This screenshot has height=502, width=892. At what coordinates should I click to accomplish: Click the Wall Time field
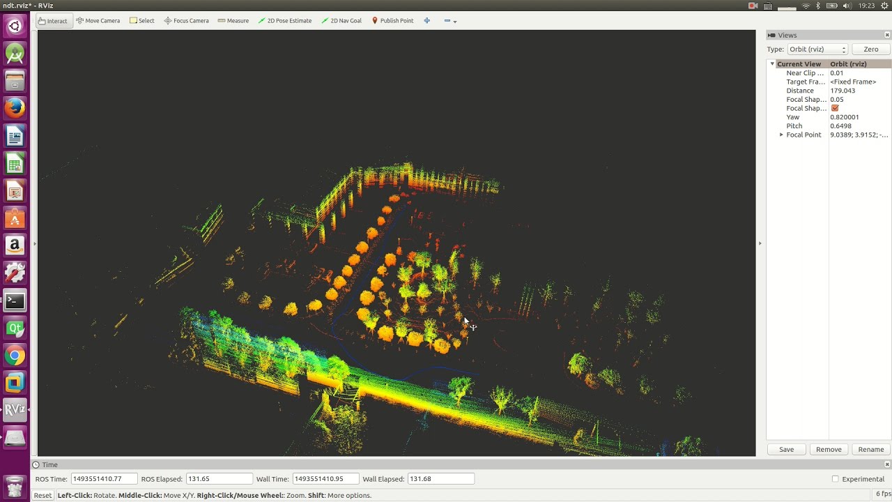pyautogui.click(x=325, y=479)
